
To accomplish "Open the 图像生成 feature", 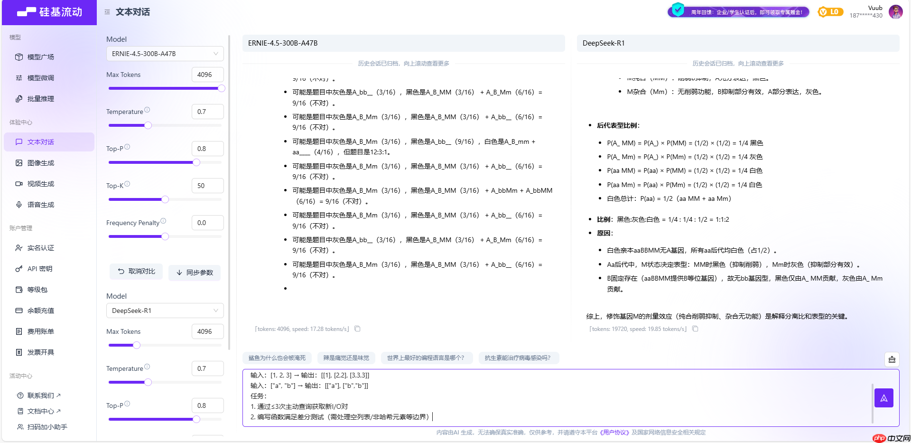I will click(x=41, y=162).
